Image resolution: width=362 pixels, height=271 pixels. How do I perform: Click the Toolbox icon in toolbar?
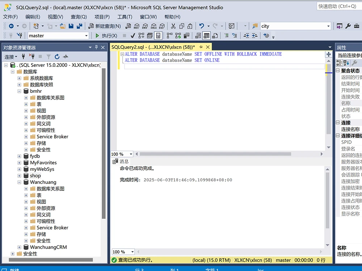357,26
